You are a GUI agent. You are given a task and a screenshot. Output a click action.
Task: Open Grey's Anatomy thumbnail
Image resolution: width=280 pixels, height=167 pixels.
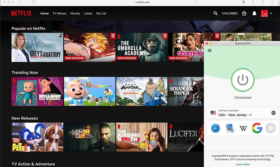(37, 47)
